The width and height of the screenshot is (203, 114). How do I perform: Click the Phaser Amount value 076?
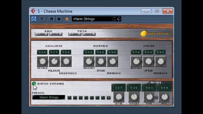(136, 52)
